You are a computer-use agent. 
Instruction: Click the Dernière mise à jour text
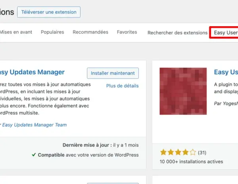point(101,145)
